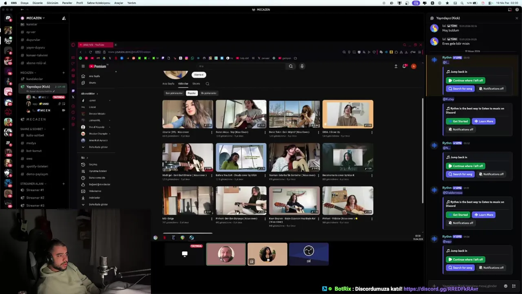
Task: Click the screen share tile in call bar
Action: point(185,254)
